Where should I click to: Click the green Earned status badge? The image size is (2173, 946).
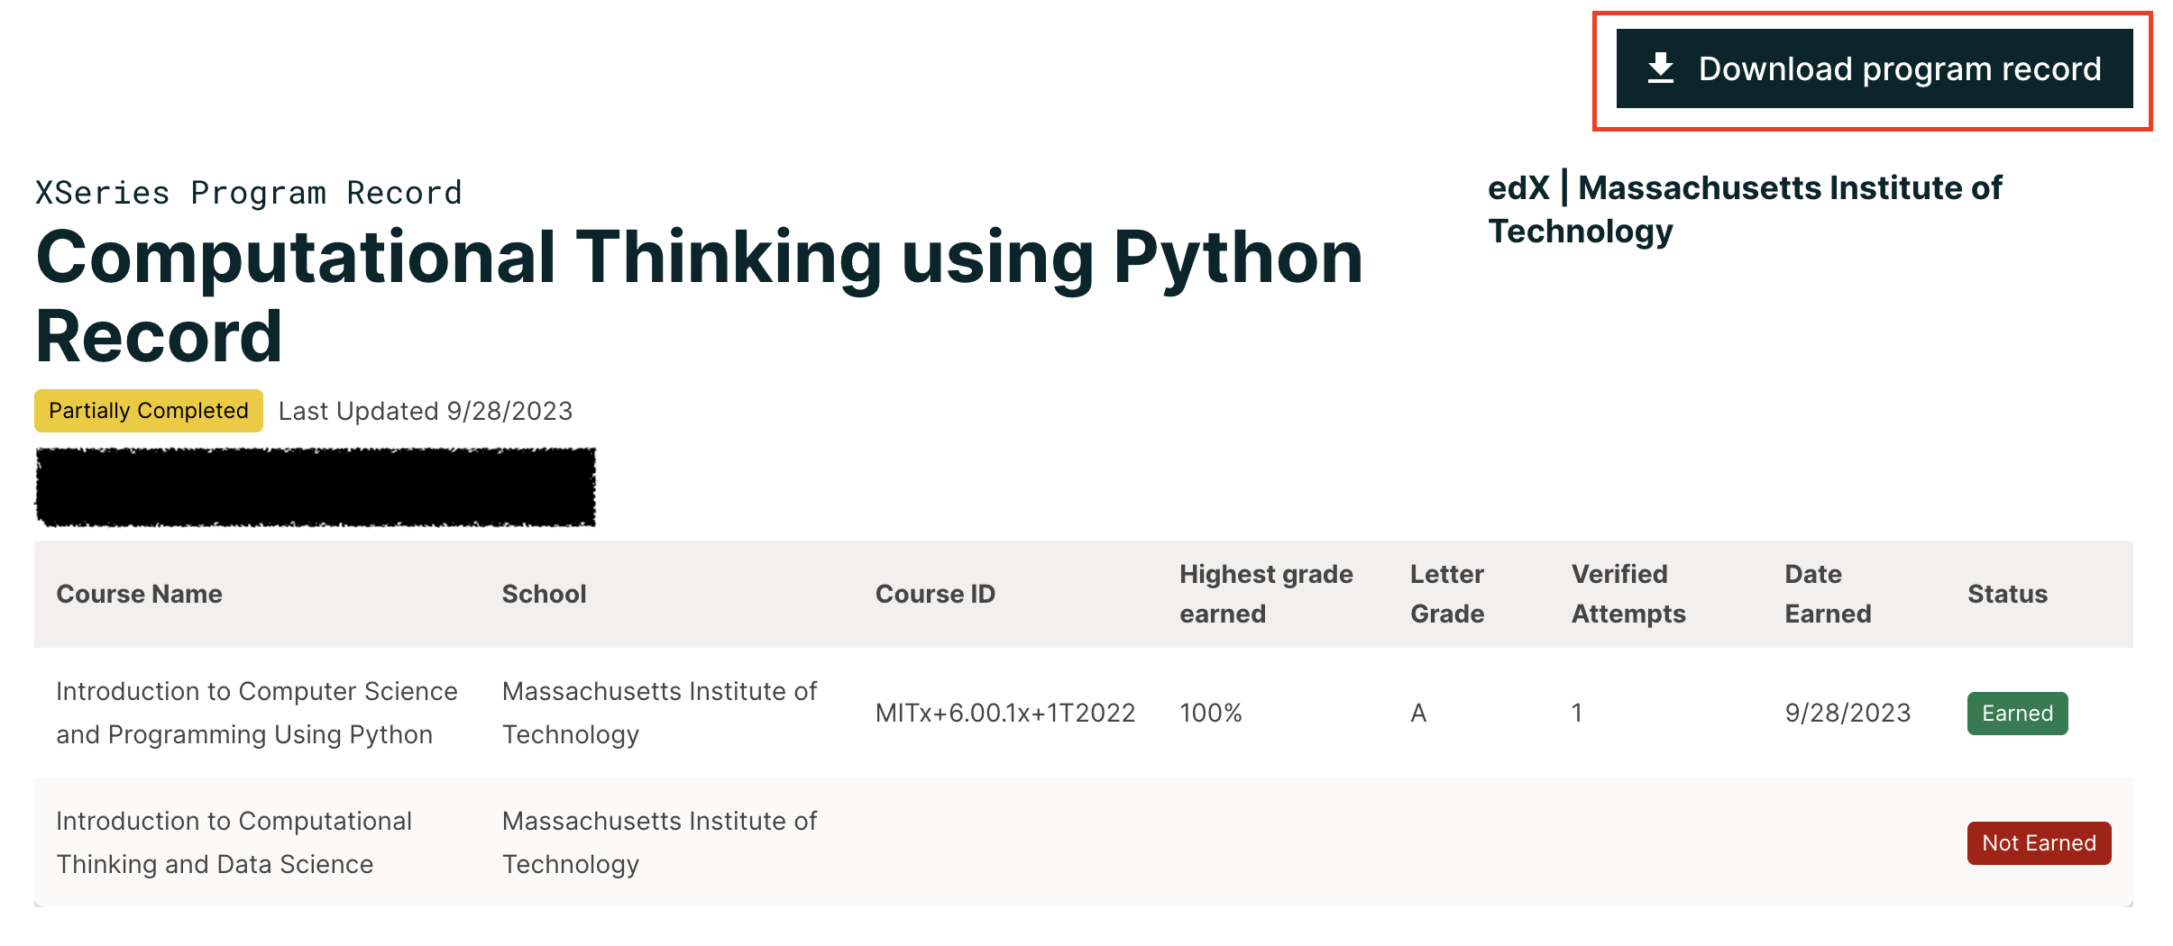[2017, 714]
